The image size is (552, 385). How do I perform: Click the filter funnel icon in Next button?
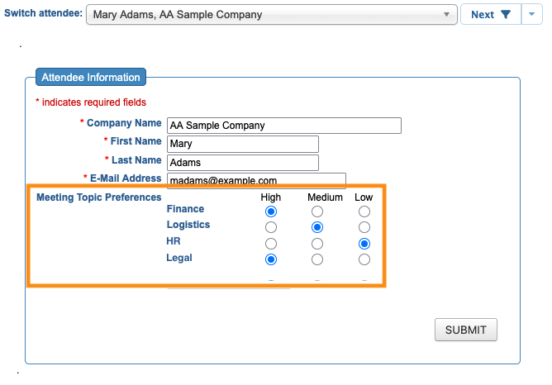point(505,14)
